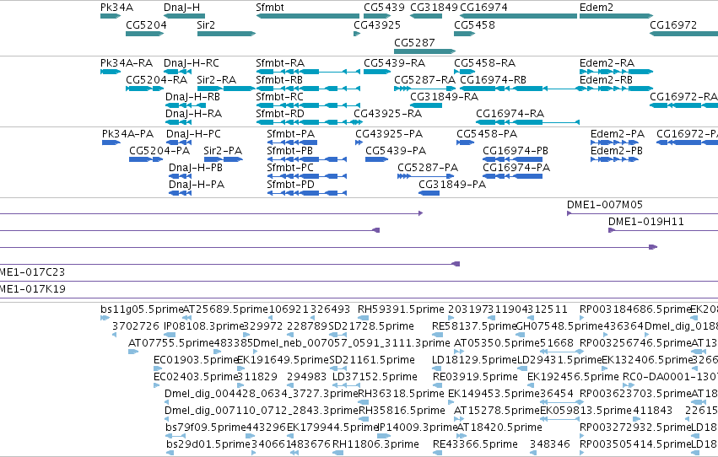Screen dimensions: 718x457
Task: Click the RP003184686.5prime EST label
Action: coord(635,309)
